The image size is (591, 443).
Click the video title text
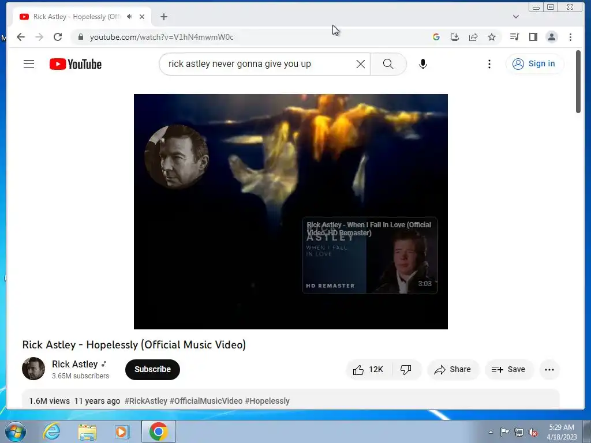134,345
